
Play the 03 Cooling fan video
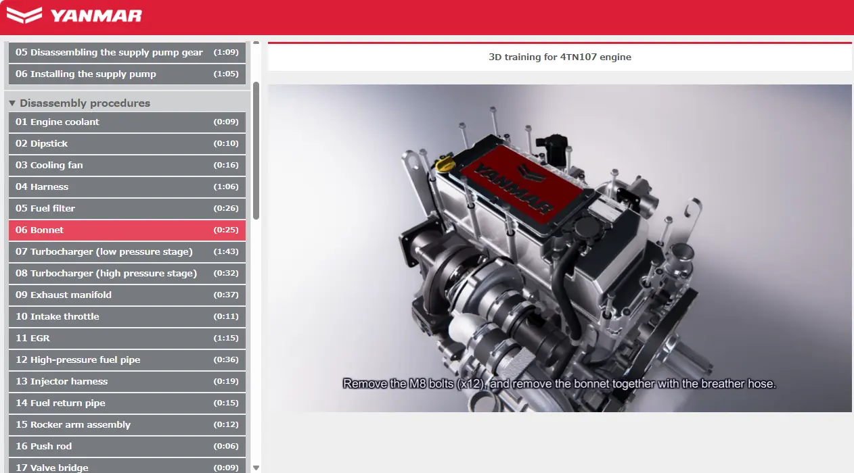click(126, 165)
